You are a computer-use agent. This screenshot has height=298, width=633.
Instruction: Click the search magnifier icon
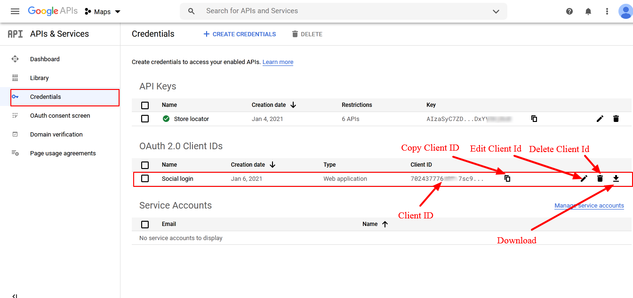pos(191,11)
